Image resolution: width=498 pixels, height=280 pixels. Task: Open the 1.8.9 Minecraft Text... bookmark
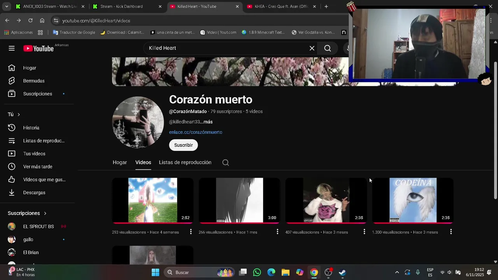pos(263,32)
